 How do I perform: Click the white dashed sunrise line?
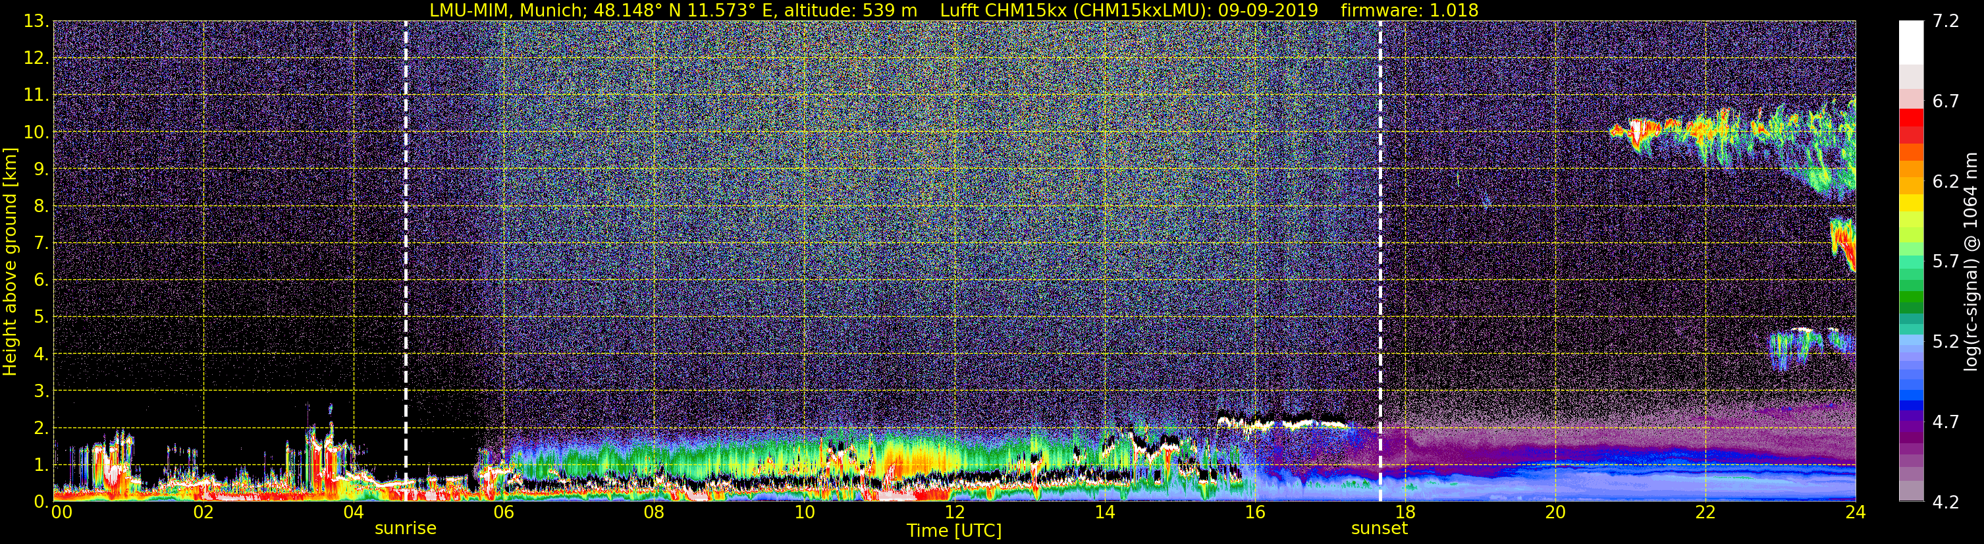point(406,261)
